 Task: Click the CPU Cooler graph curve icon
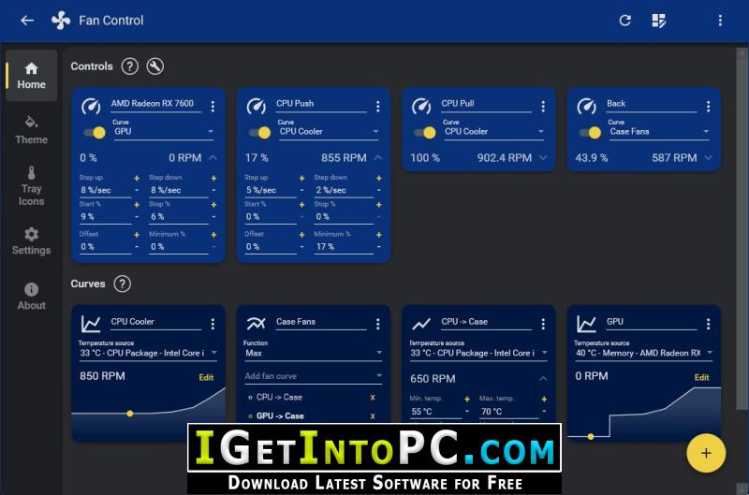click(91, 324)
